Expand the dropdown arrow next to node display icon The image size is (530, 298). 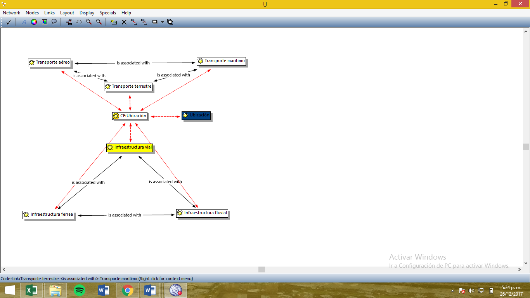162,22
